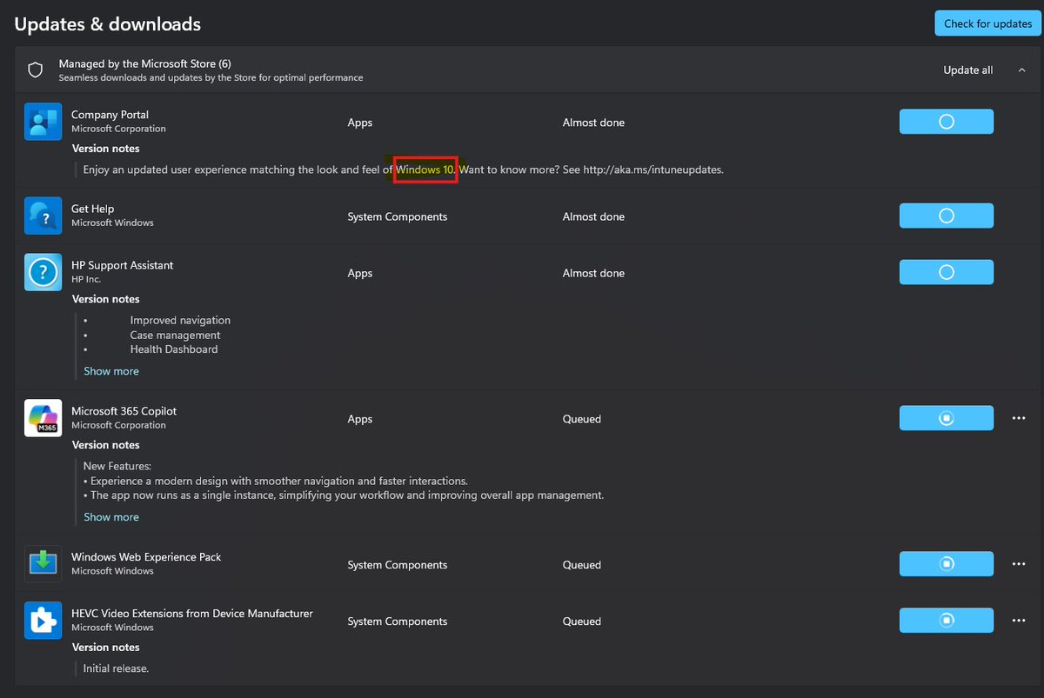Collapse the Managed by the Microsoft Store section
Viewport: 1044px width, 698px height.
[1021, 70]
